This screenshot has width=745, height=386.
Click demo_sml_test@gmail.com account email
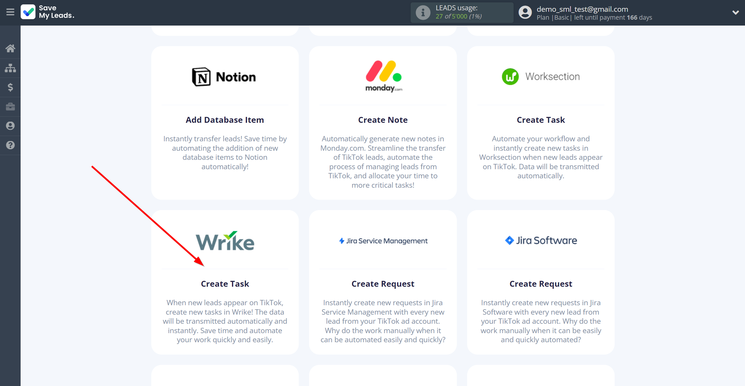(x=582, y=9)
